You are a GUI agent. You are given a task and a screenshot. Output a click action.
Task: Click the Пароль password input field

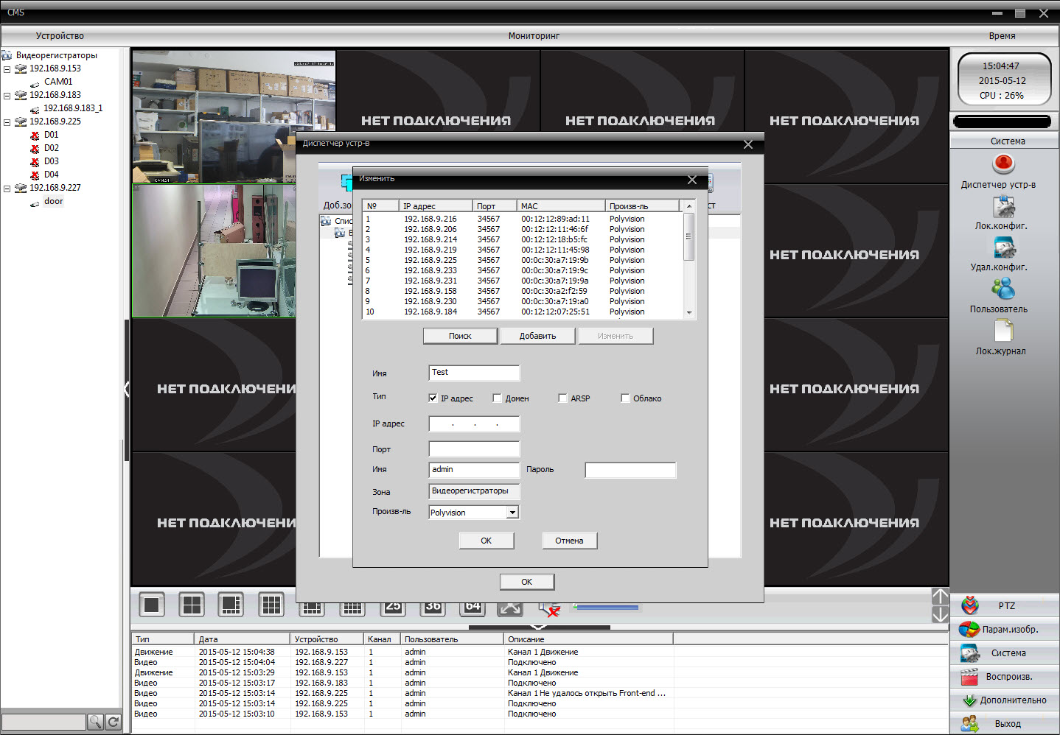(x=630, y=470)
